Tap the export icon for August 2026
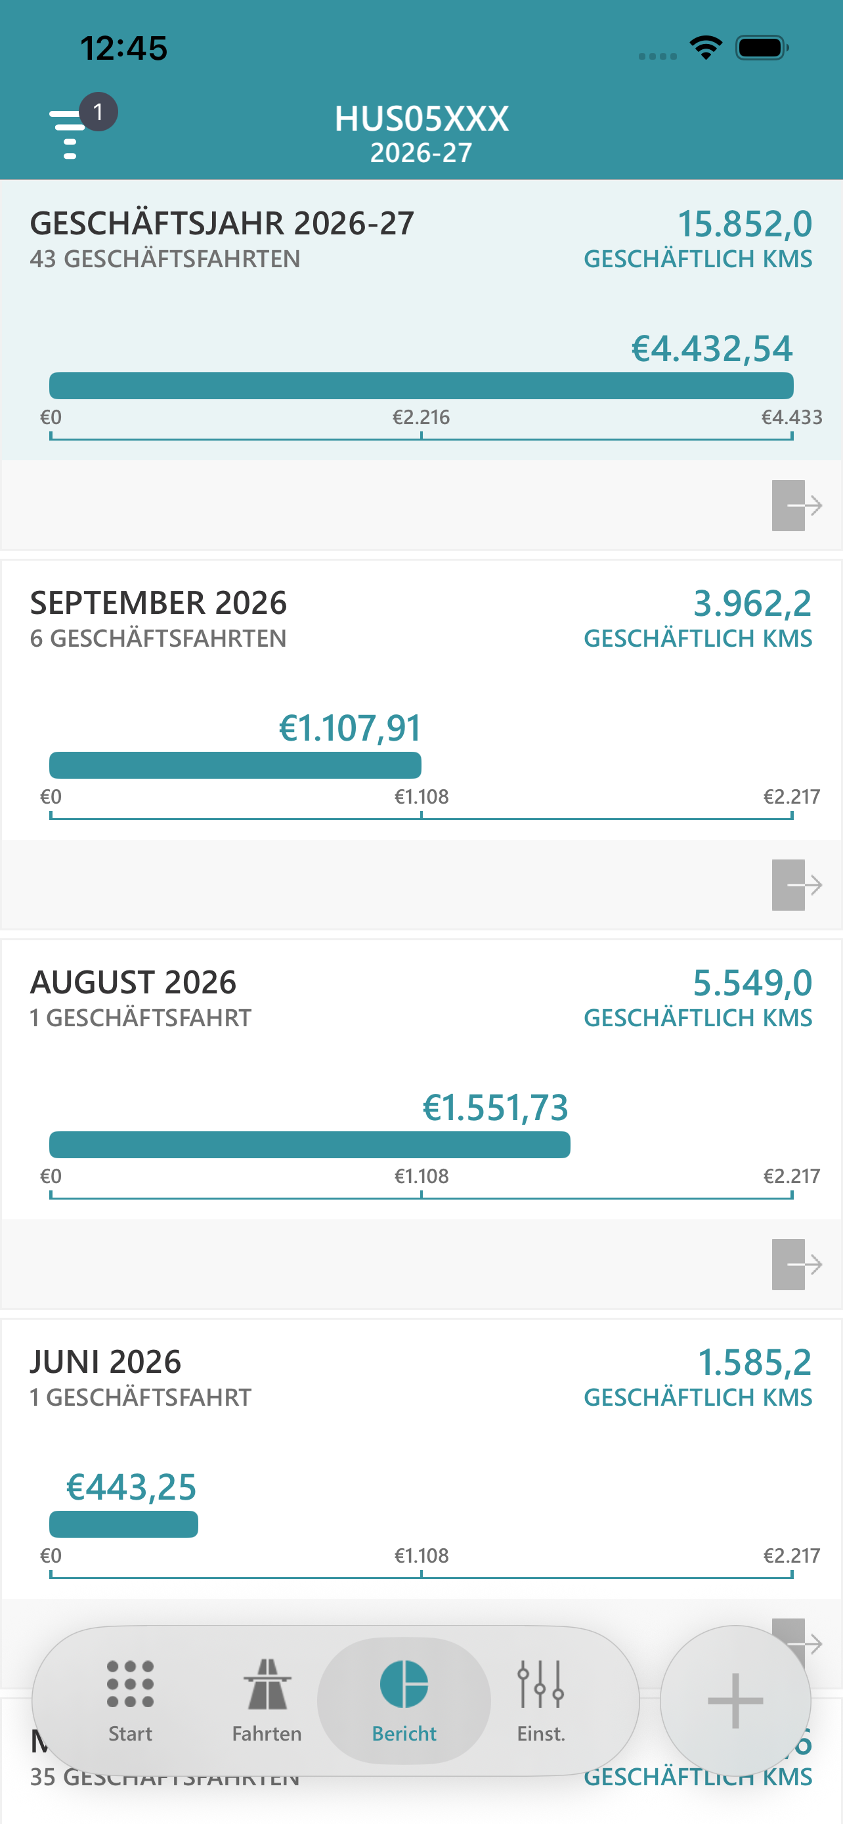Viewport: 843px width, 1824px height. point(796,1265)
